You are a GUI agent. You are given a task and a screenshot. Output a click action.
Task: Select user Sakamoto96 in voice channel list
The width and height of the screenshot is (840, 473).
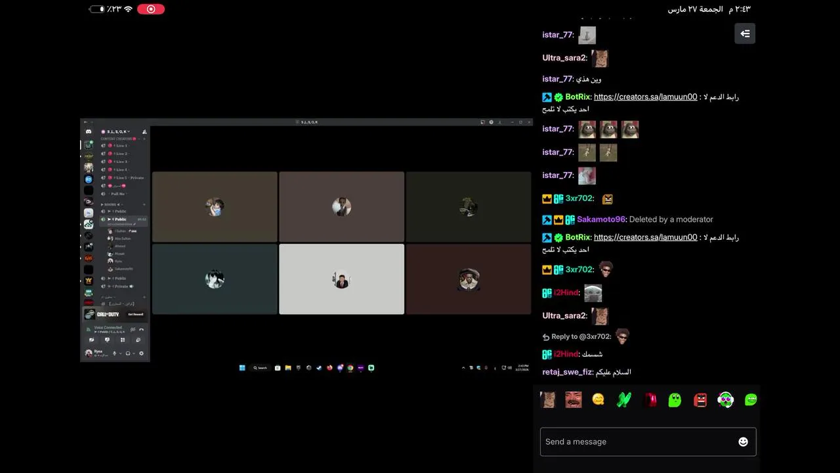[x=124, y=269]
